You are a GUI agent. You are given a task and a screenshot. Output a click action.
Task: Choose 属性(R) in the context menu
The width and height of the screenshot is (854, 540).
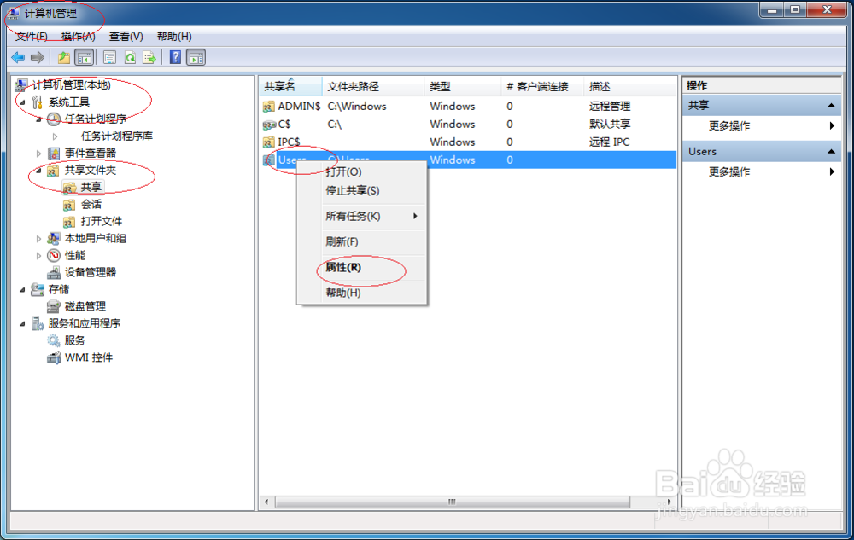(361, 267)
